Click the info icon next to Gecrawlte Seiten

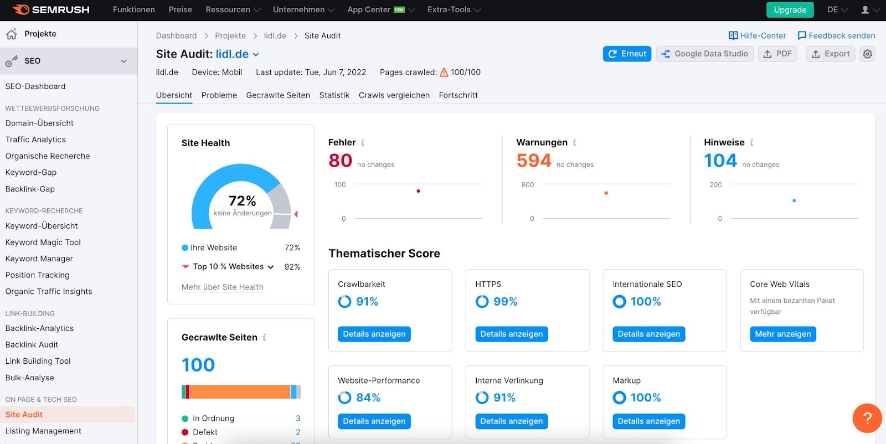(x=264, y=337)
